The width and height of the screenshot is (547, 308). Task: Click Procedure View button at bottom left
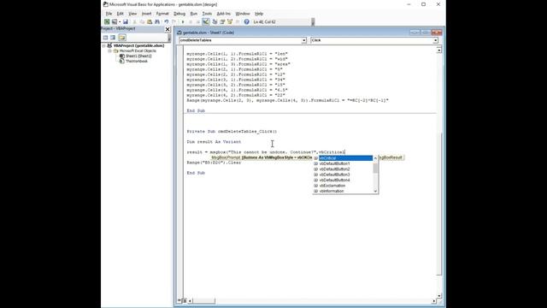click(179, 300)
